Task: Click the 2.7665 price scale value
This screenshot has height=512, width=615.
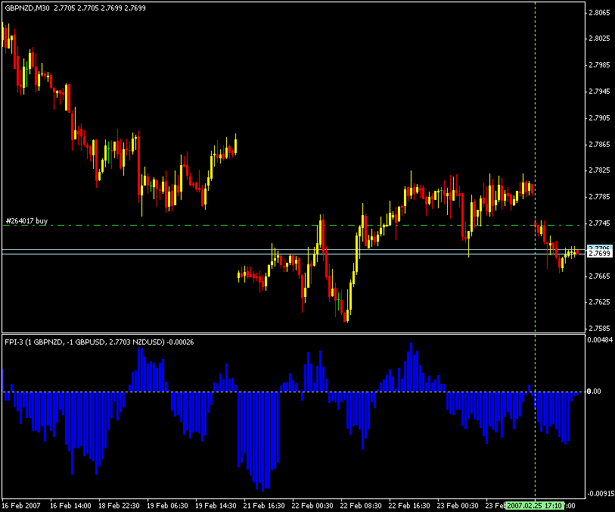Action: (599, 276)
